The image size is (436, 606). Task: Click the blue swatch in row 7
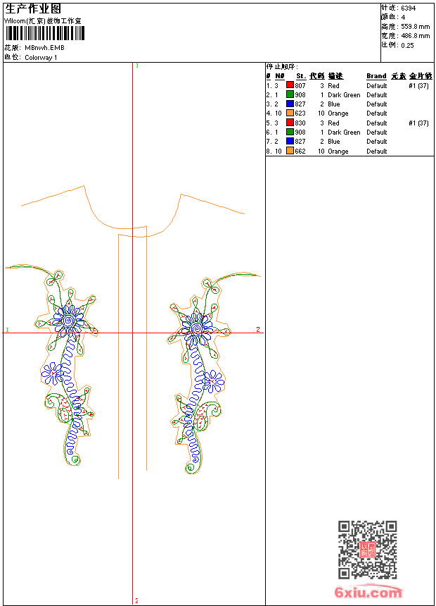coord(290,142)
